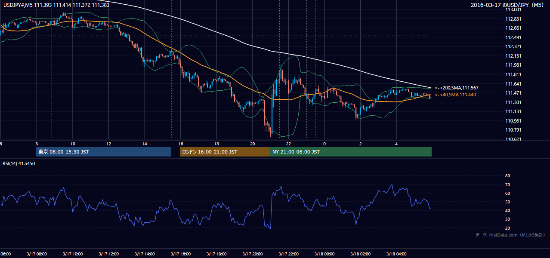
Task: Click the RSI level 80 label
Action: [x=507, y=176]
